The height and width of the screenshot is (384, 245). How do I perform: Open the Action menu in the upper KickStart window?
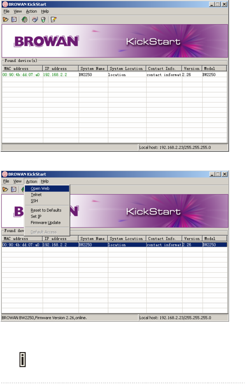[x=31, y=11]
